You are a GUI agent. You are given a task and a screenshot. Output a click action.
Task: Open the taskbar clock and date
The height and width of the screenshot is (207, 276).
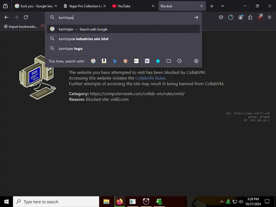pos(253,202)
